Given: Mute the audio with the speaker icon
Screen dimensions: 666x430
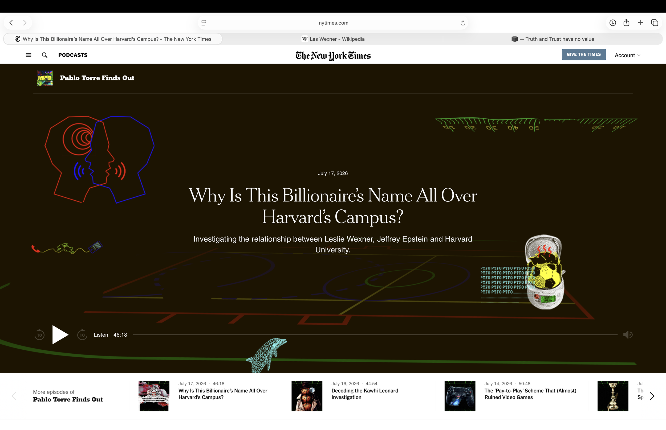Looking at the screenshot, I should point(628,334).
